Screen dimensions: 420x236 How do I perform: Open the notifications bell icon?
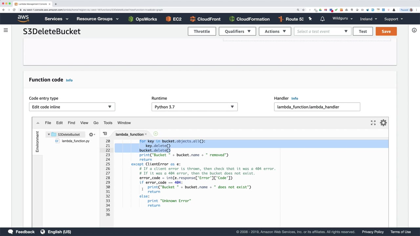[x=322, y=19]
